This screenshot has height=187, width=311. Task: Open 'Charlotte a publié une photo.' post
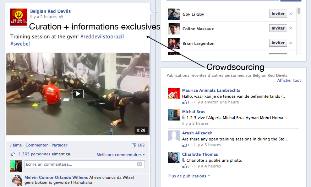coord(214,160)
